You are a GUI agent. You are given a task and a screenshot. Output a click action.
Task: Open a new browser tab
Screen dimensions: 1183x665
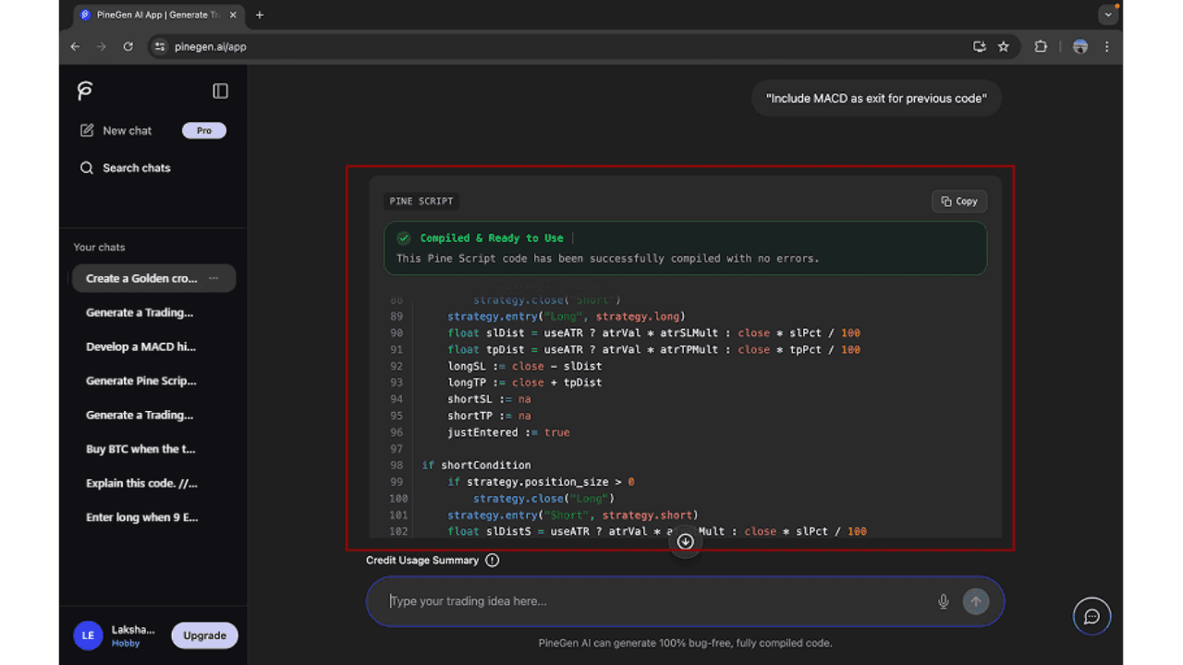point(260,15)
